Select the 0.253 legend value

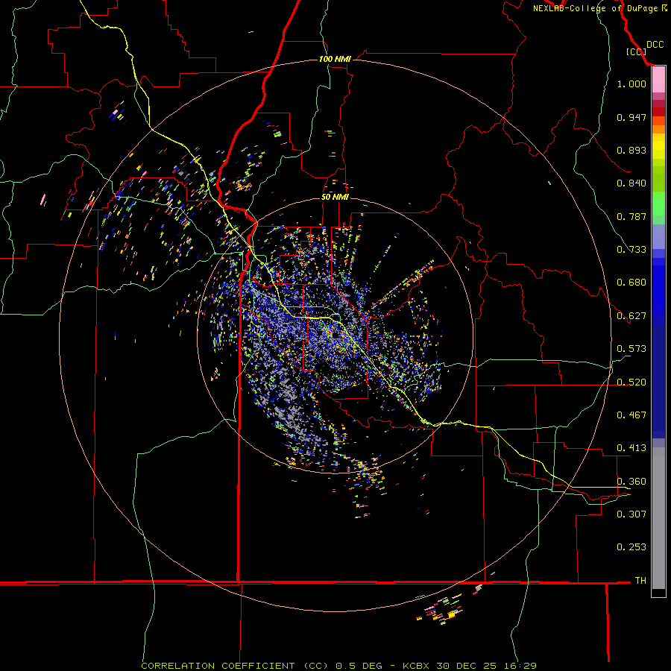pyautogui.click(x=631, y=547)
